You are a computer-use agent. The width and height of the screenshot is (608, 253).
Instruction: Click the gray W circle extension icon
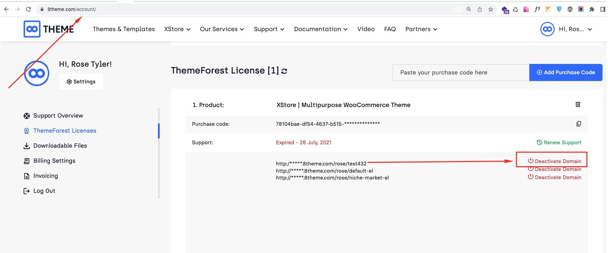pos(570,9)
